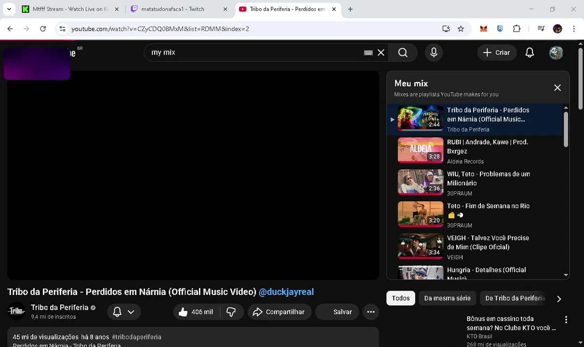The height and width of the screenshot is (347, 584).
Task: Play VEIGH - Talvez Você Precise de Mim
Action: pyautogui.click(x=475, y=246)
